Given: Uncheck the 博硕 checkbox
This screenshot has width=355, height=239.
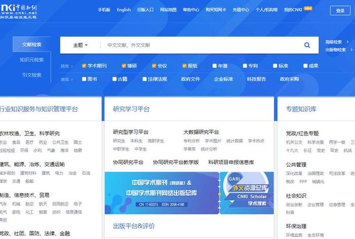Looking at the screenshot, I should point(124,66).
